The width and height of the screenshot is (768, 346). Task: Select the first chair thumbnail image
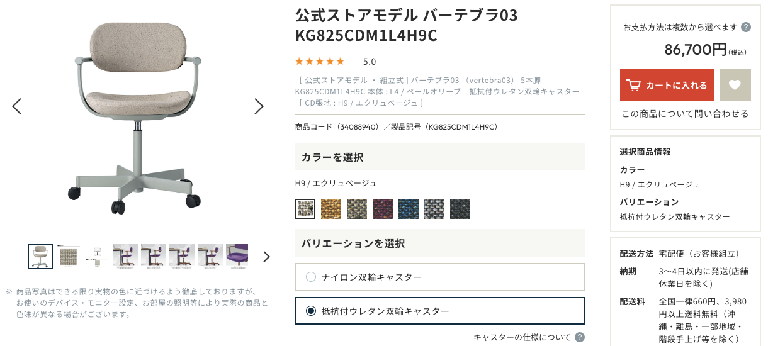[40, 257]
